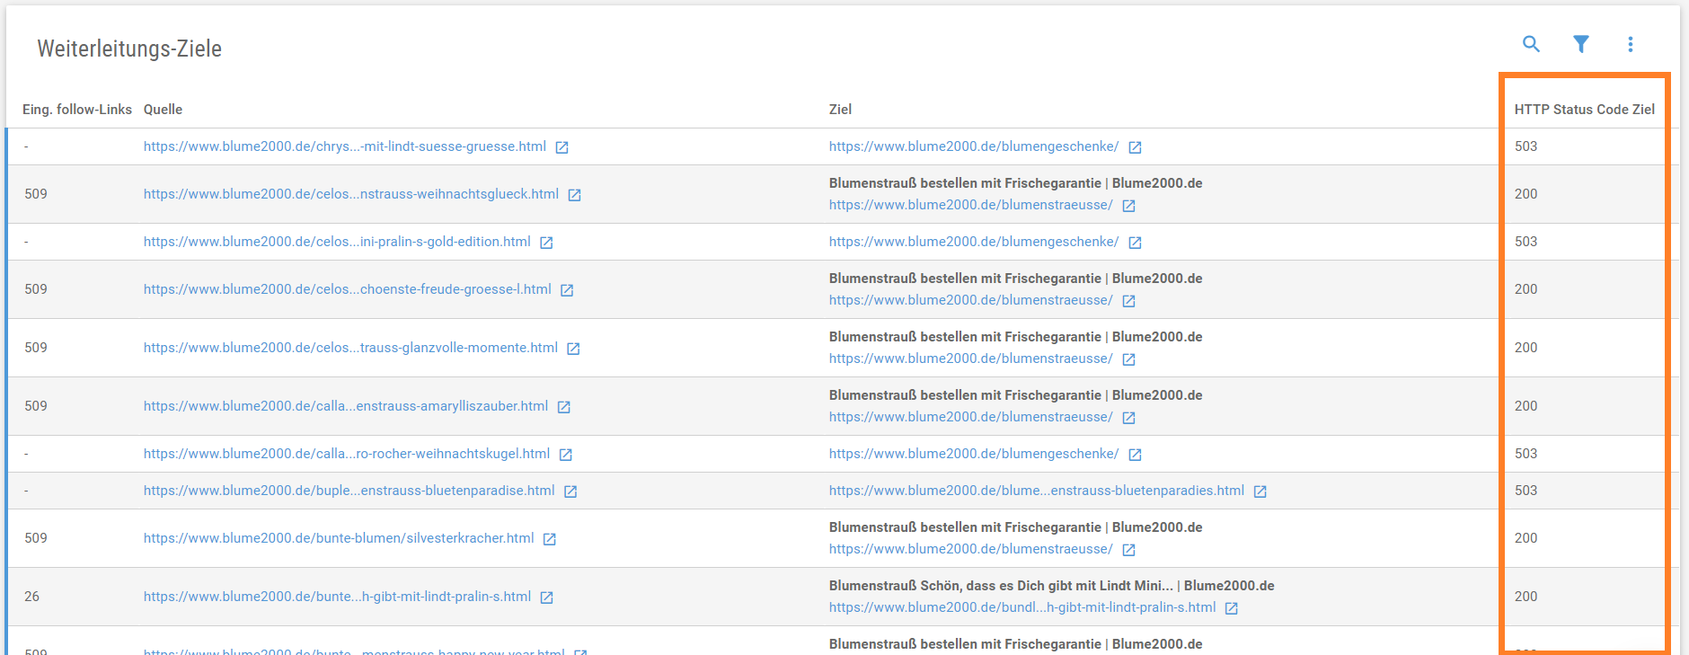Image resolution: width=1689 pixels, height=655 pixels.
Task: Open source link celos...ini-pralin-s-gold-edition.html
Action: (x=337, y=242)
